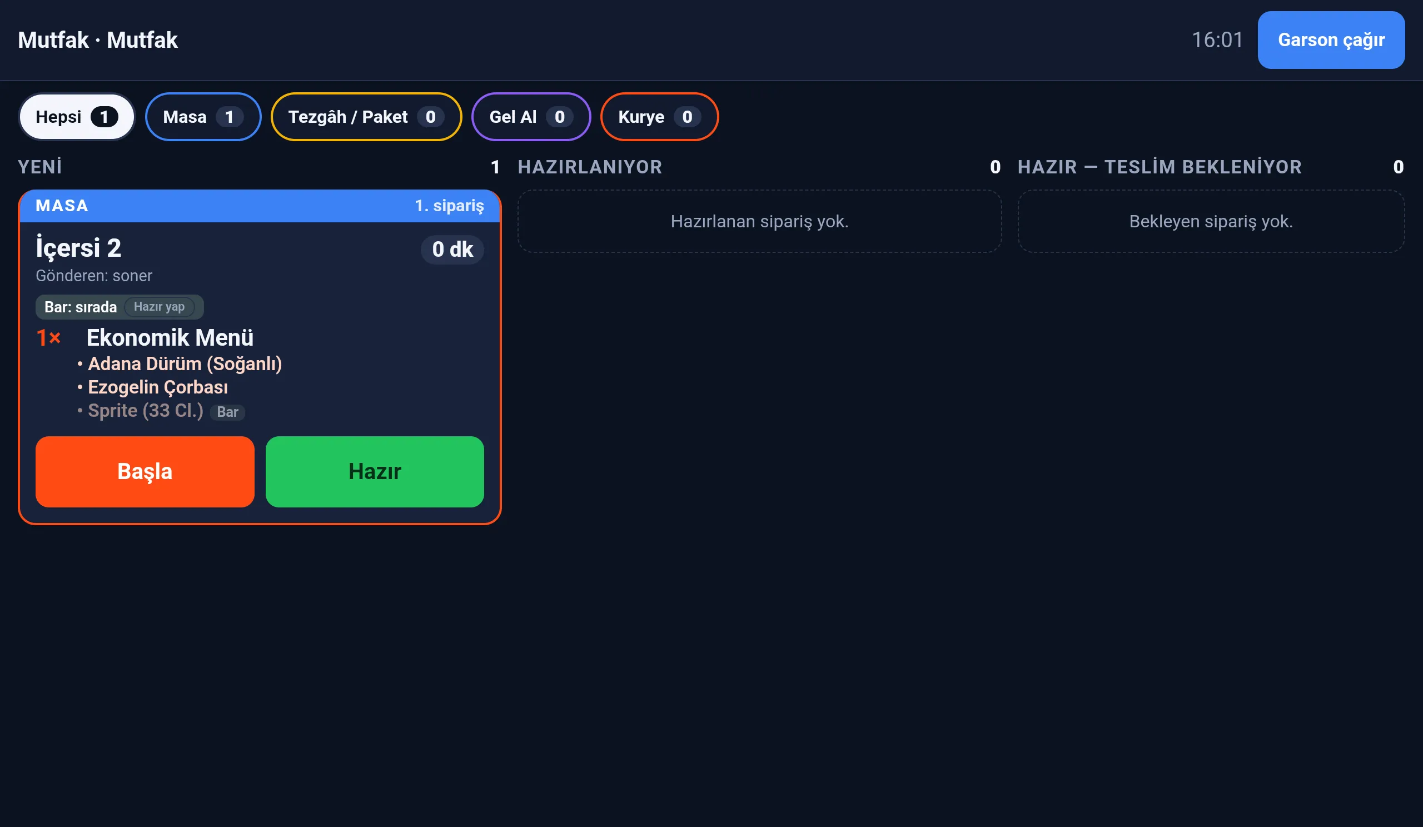The width and height of the screenshot is (1423, 827).
Task: Click the Bar: sırada status chip
Action: pos(81,307)
